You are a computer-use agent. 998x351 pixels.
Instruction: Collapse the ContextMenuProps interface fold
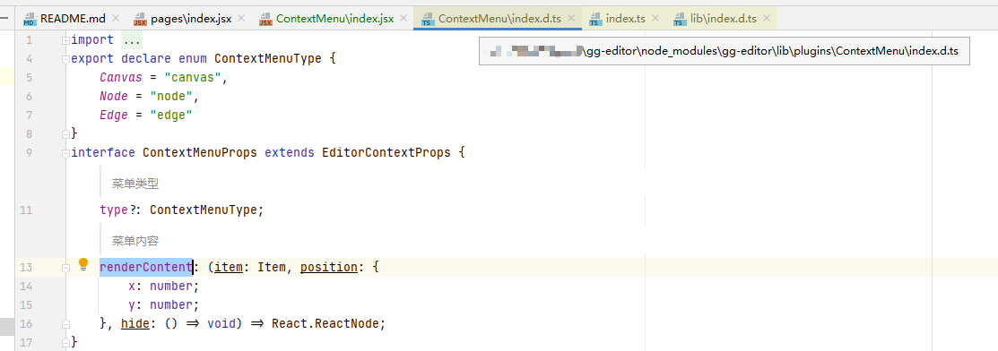[x=65, y=153]
